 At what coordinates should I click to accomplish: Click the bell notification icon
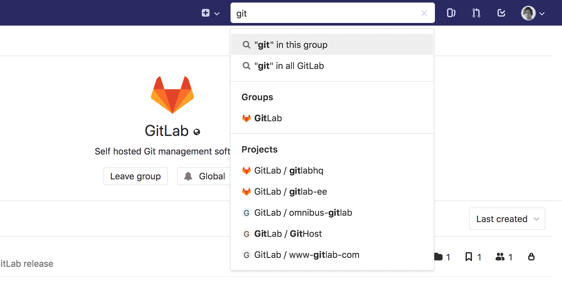click(188, 176)
